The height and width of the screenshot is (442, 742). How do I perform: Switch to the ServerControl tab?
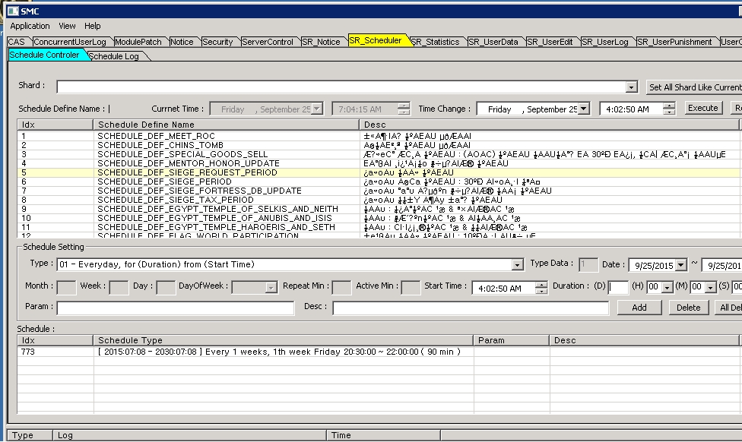[x=268, y=42]
